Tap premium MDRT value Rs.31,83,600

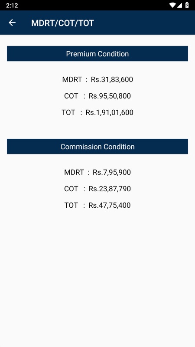[x=112, y=79]
